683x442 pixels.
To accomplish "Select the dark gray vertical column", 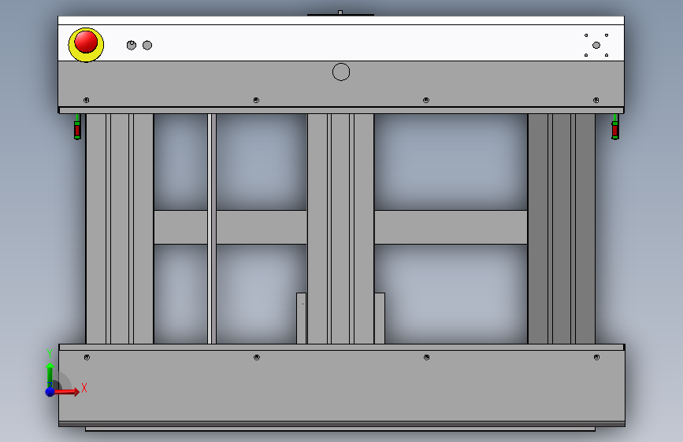I will 562,229.
